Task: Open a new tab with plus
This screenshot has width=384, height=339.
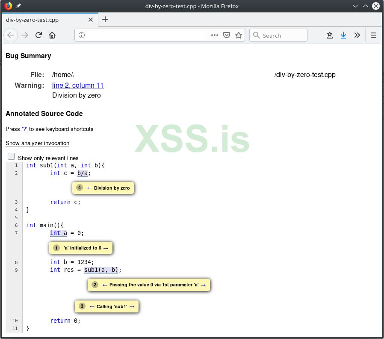Action: (105, 19)
